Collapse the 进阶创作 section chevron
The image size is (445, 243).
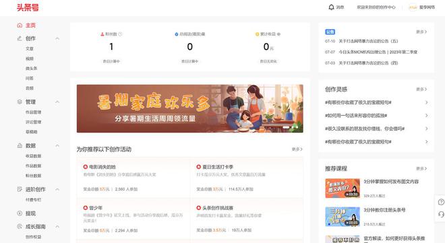click(57, 189)
